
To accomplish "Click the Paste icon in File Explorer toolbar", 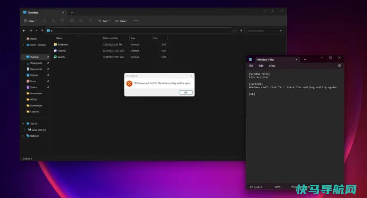I will [x=62, y=21].
